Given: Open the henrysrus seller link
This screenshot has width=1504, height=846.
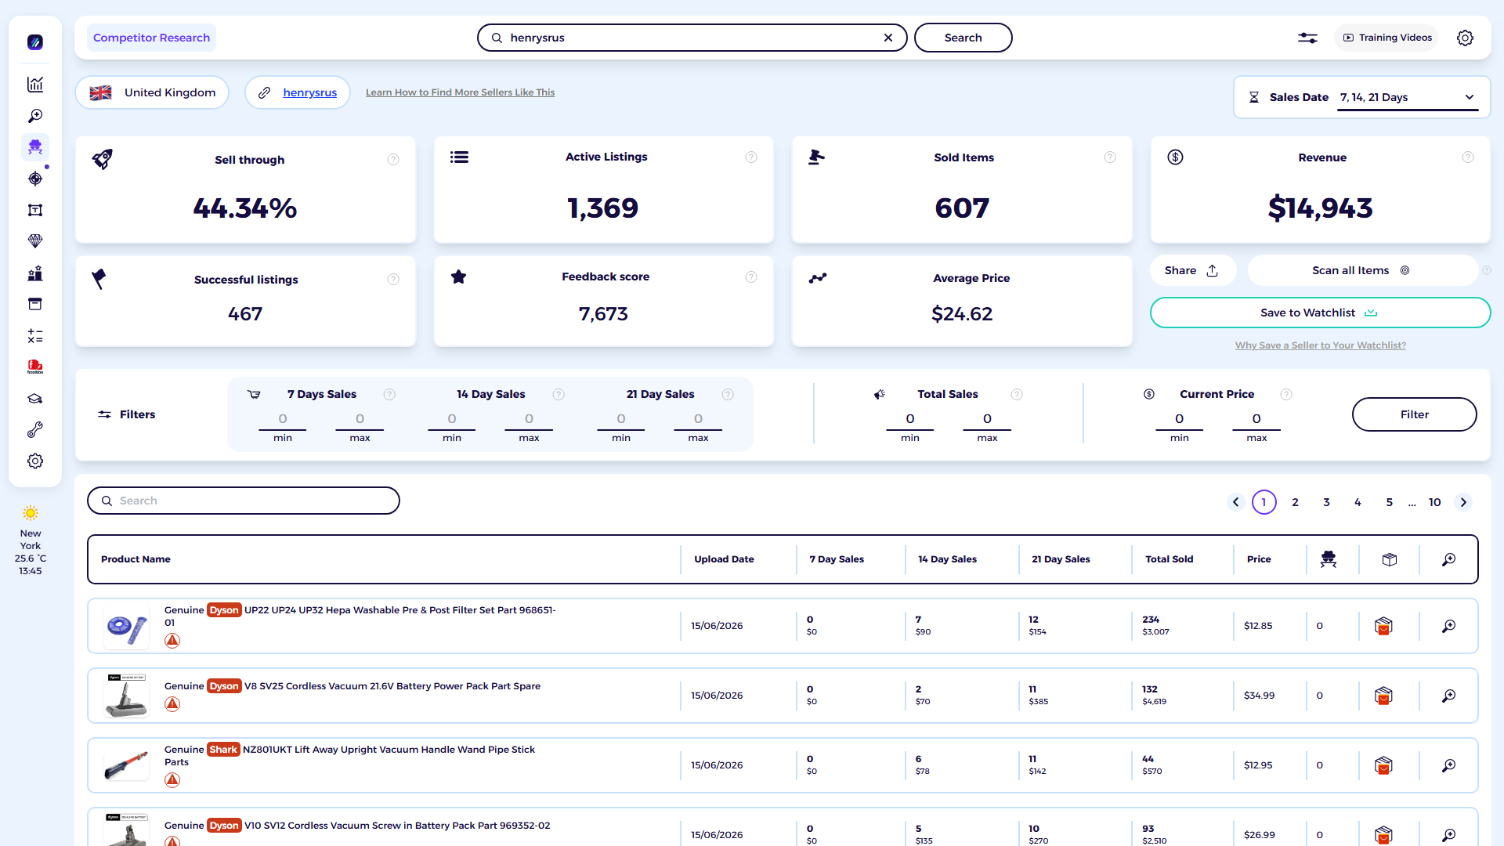Looking at the screenshot, I should point(309,92).
